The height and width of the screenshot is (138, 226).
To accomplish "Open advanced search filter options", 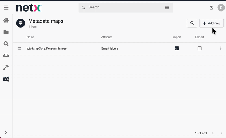I will [x=167, y=8].
